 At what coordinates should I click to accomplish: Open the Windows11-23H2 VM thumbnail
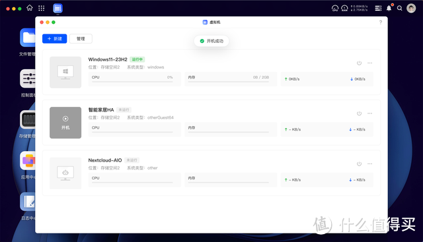point(65,72)
